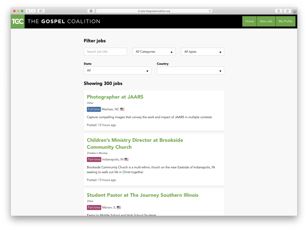Open My Profile from the navigation bar
This screenshot has width=308, height=230.
(286, 21)
